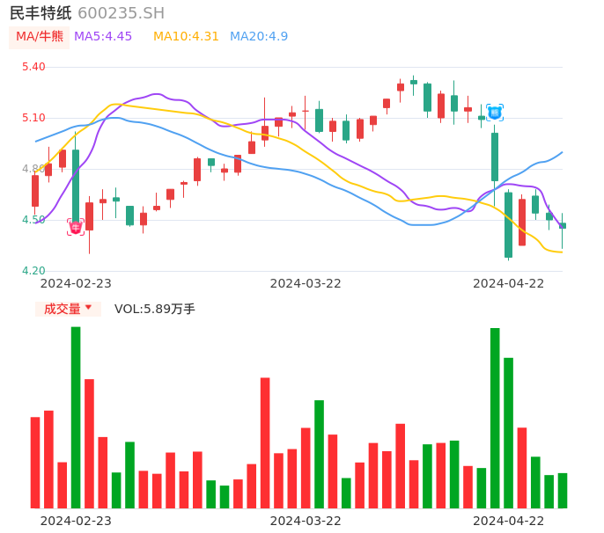Click the 2024-04-22 date under the volume chart
Image resolution: width=604 pixels, height=533 pixels.
pyautogui.click(x=509, y=521)
